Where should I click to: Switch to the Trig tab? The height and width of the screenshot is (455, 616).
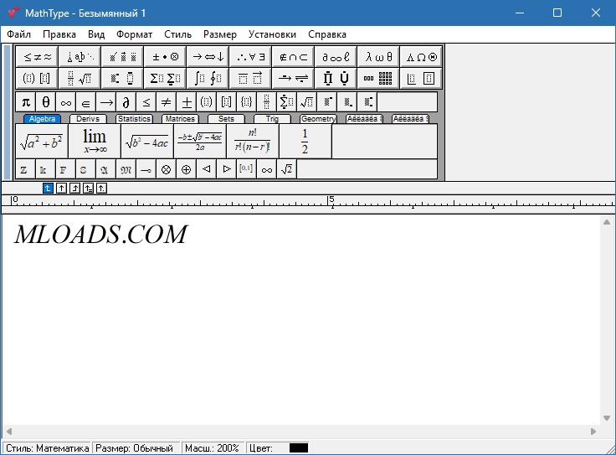point(272,119)
